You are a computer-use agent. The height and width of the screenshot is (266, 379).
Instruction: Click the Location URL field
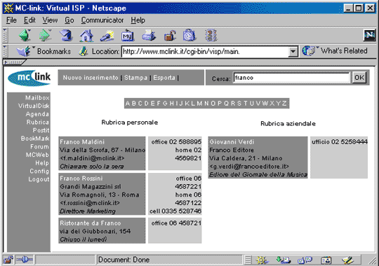[205, 52]
